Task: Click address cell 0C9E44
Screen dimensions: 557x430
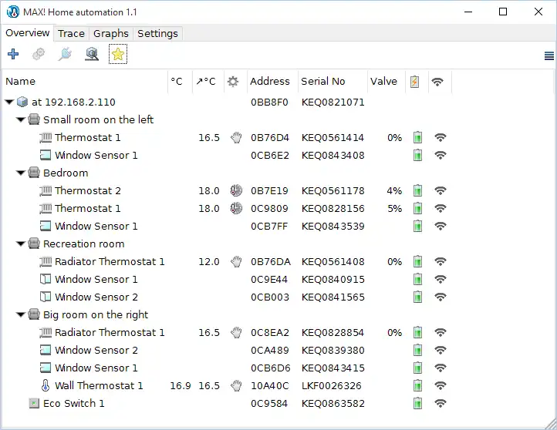Action: pos(269,279)
